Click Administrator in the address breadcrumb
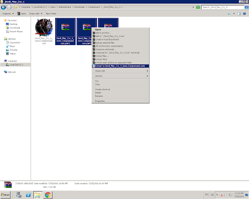This screenshot has height=199, width=249. pos(65,7)
